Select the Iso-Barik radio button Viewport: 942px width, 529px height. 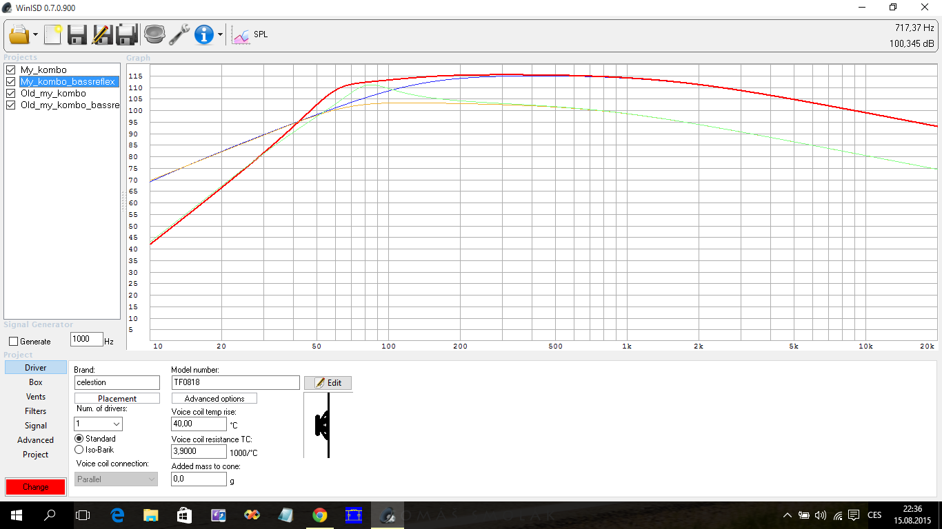tap(79, 450)
